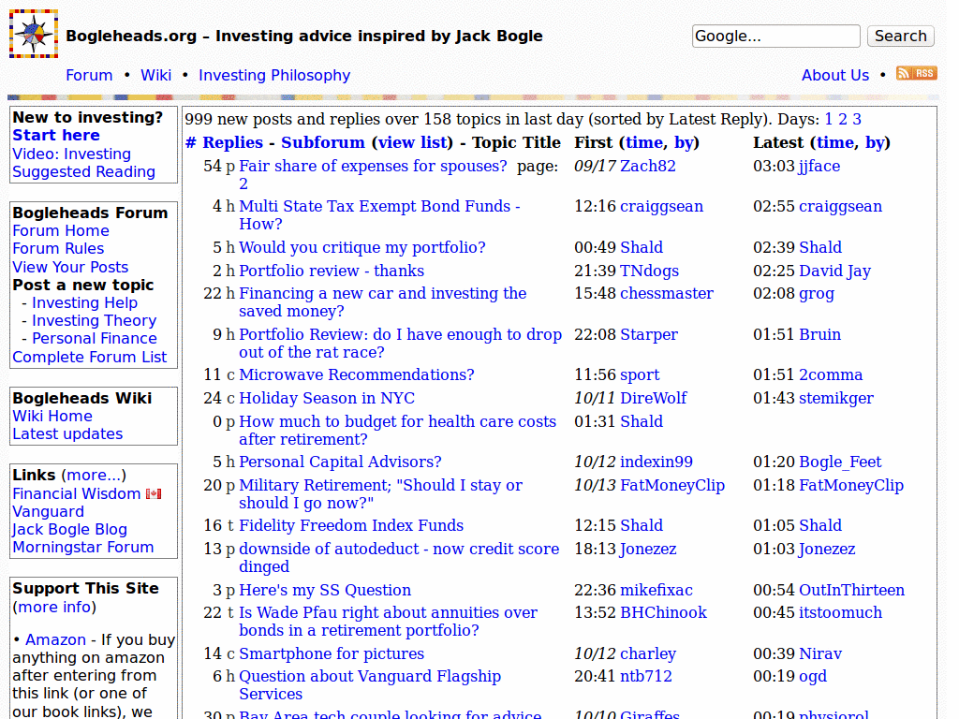Open Financial Wisdom link
This screenshot has width=959, height=719.
point(77,493)
